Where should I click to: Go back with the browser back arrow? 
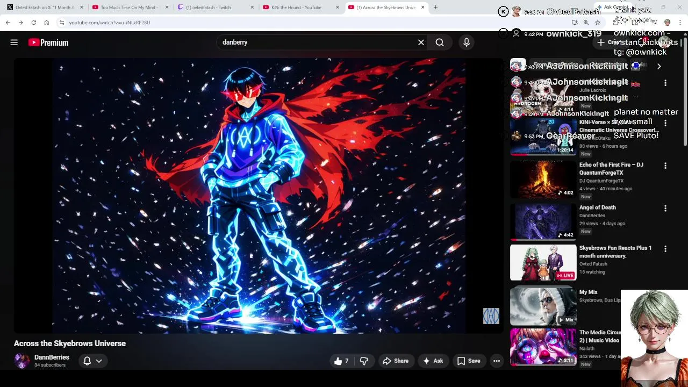(8, 23)
